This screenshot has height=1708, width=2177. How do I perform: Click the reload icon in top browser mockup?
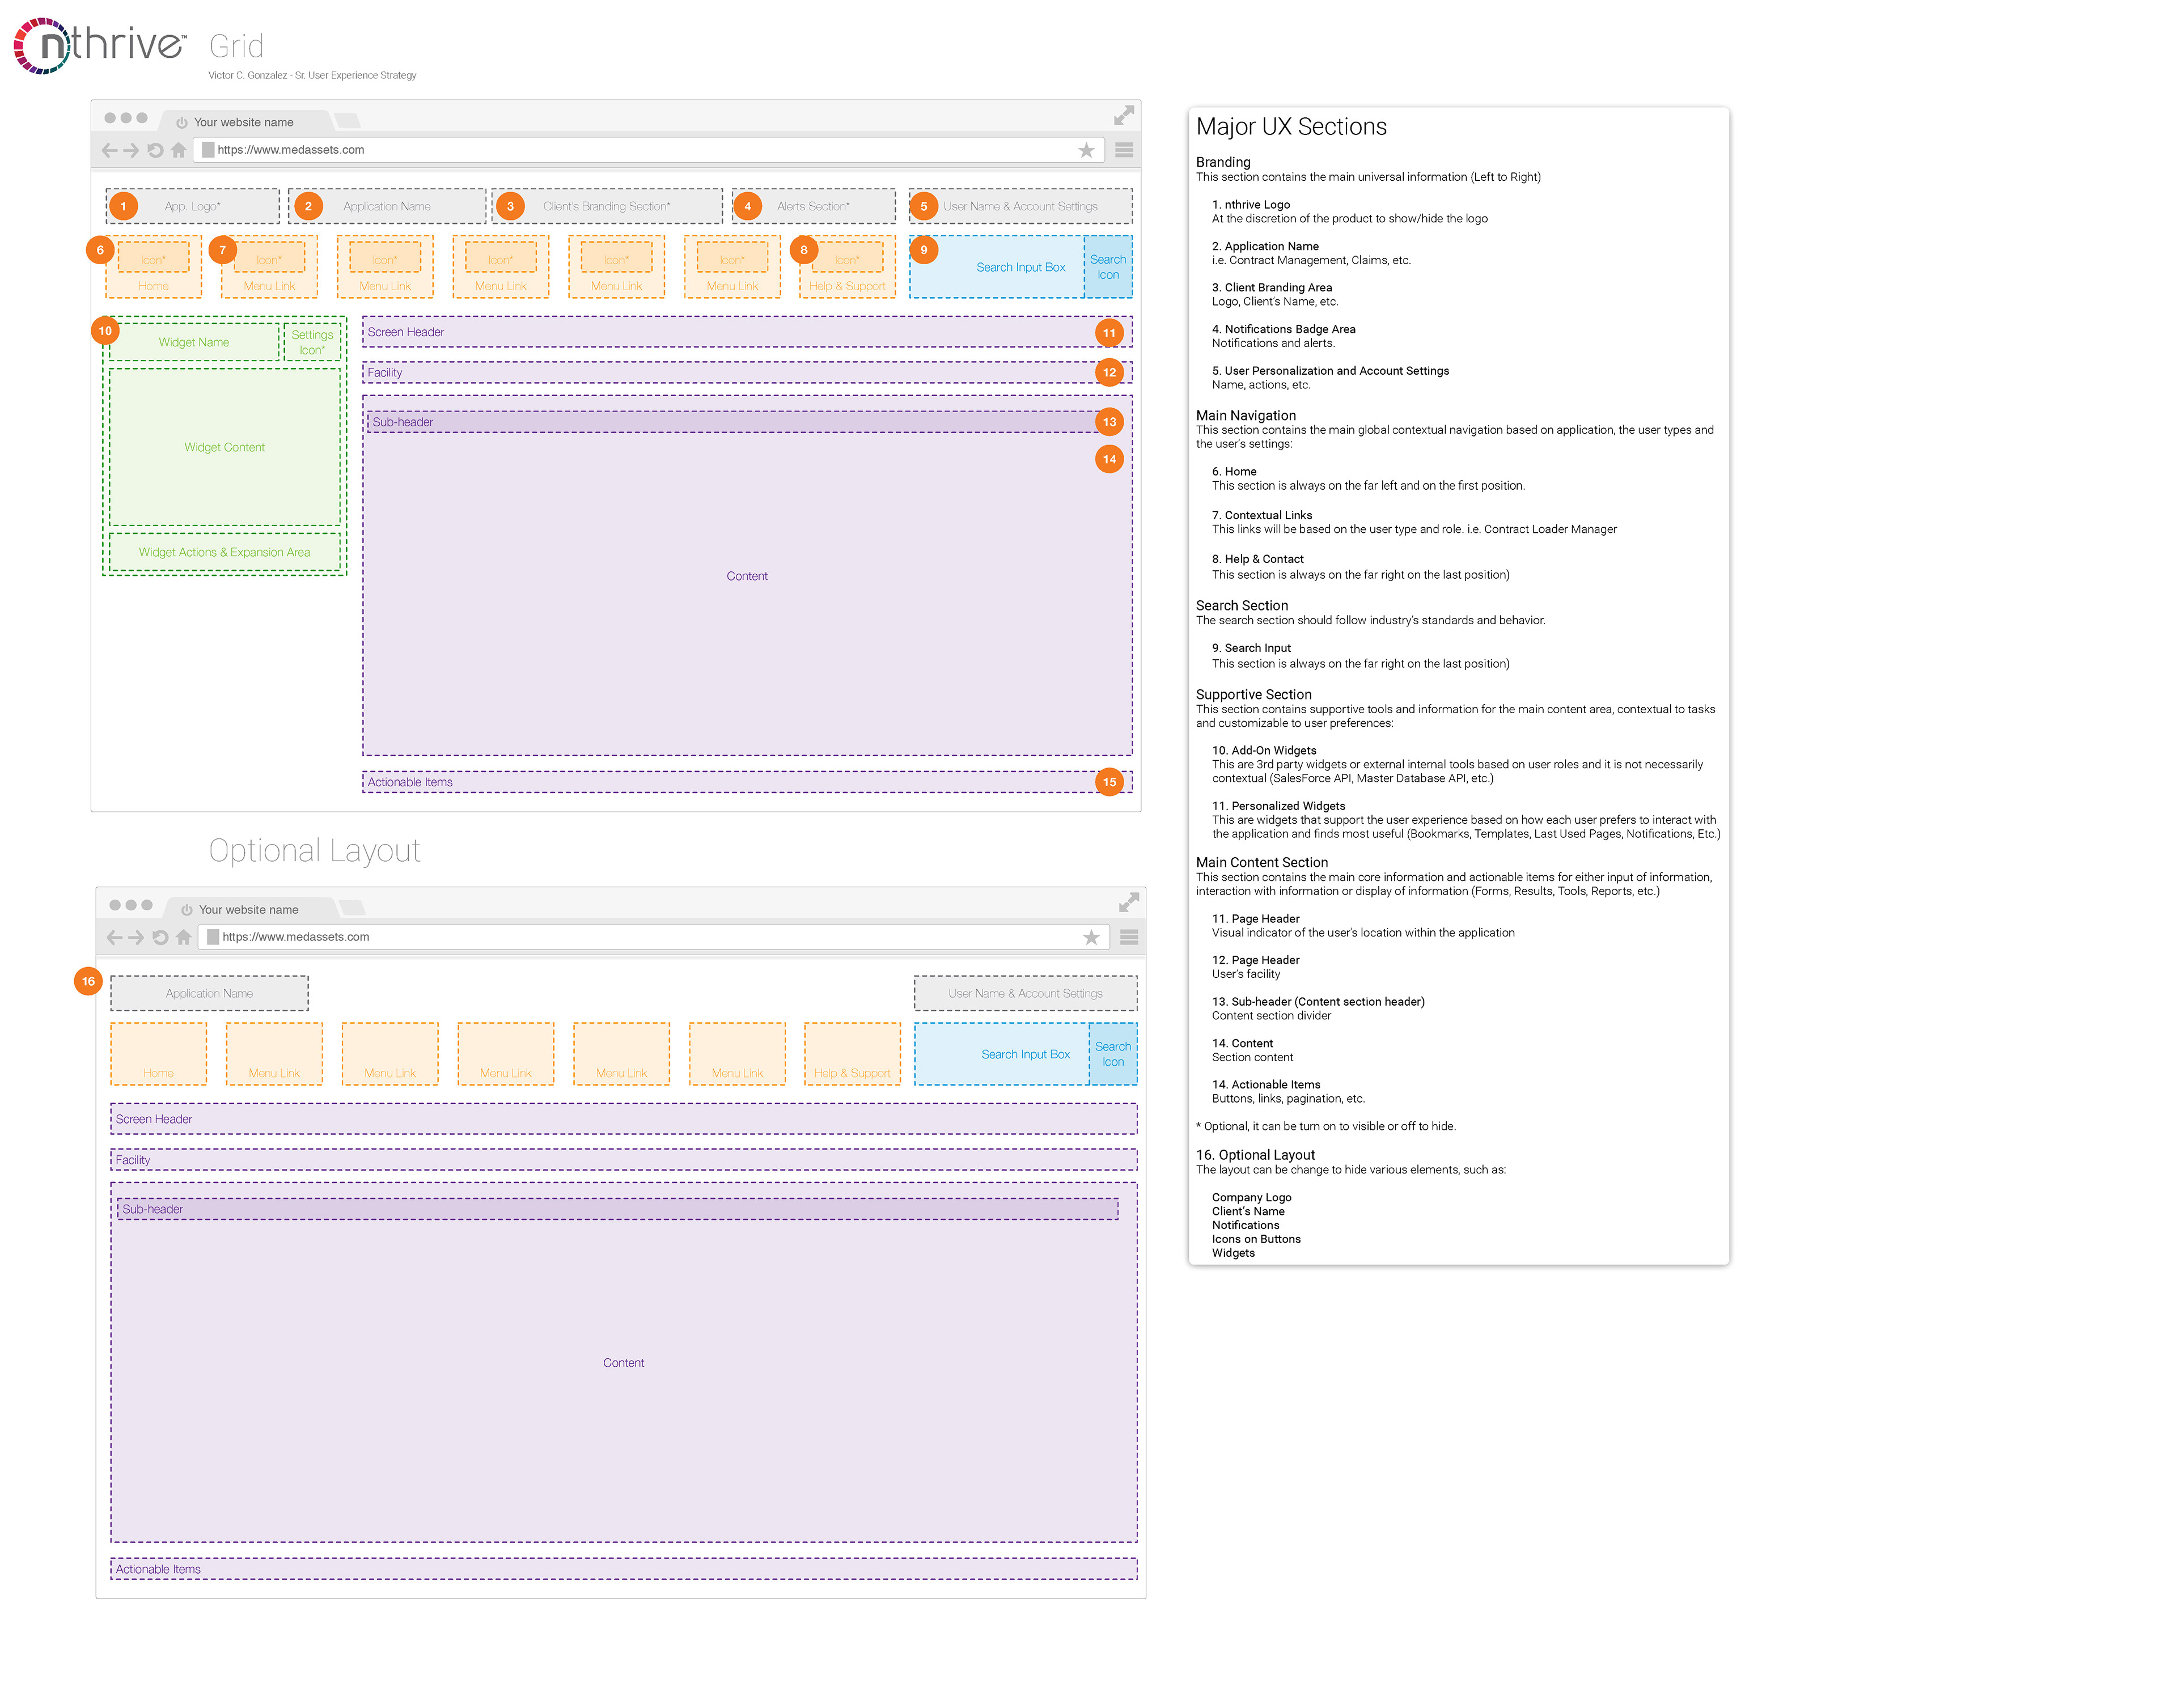(155, 150)
